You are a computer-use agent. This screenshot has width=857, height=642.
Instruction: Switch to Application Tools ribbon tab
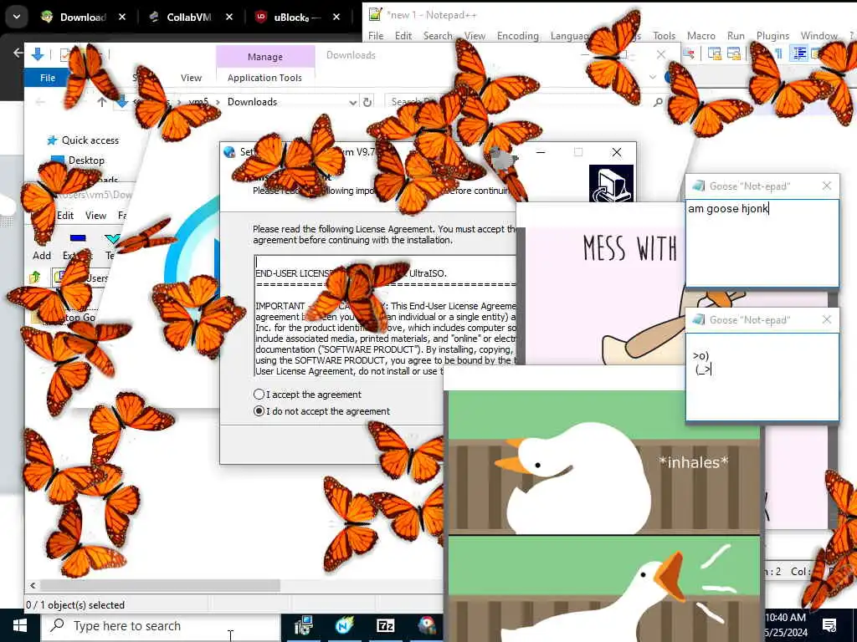point(264,78)
